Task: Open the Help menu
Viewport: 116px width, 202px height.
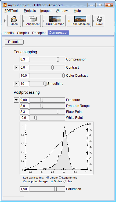Action: pos(77,11)
